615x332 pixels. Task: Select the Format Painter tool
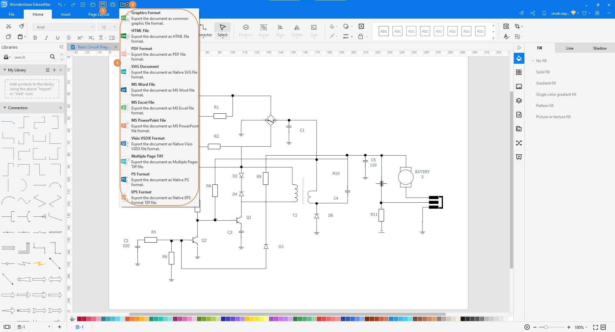point(21,26)
